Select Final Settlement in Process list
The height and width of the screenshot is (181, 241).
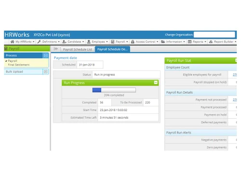tap(19, 65)
